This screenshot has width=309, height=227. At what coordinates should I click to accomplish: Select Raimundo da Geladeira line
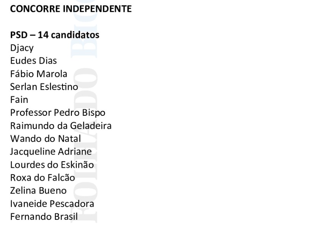(61, 126)
